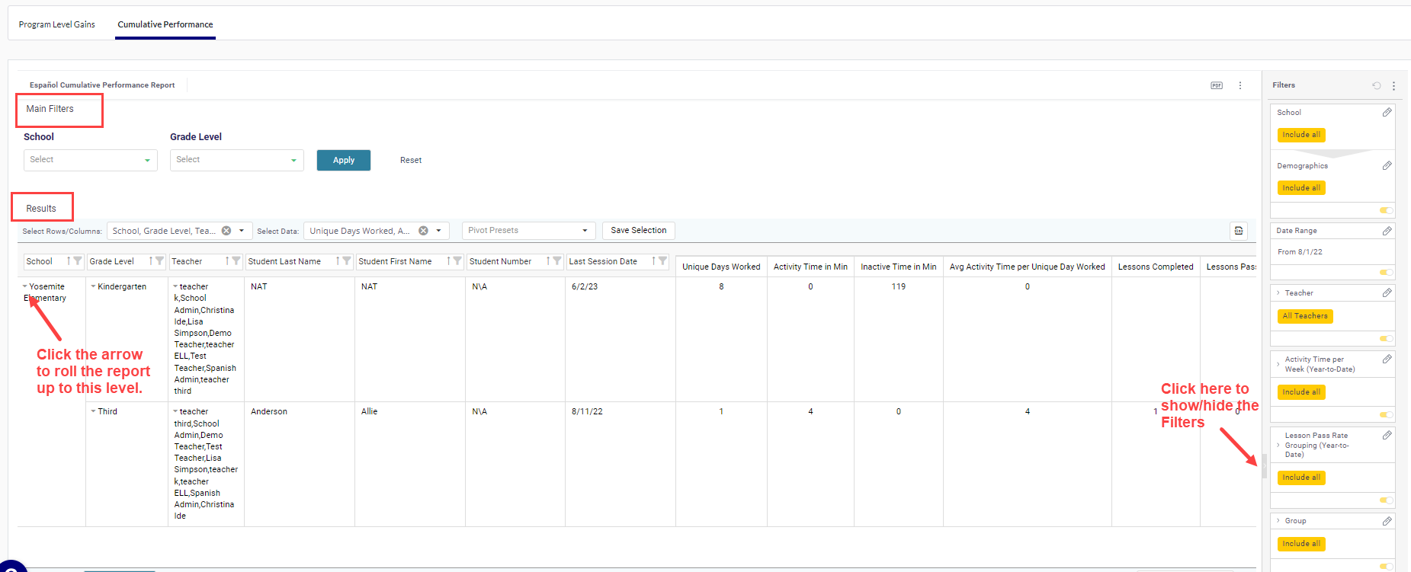1411x572 pixels.
Task: Export the report as PDF
Action: (x=1216, y=85)
